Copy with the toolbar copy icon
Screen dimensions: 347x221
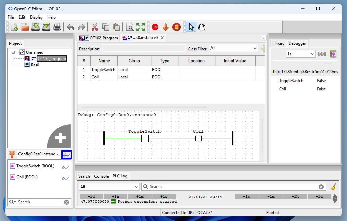tap(106, 27)
